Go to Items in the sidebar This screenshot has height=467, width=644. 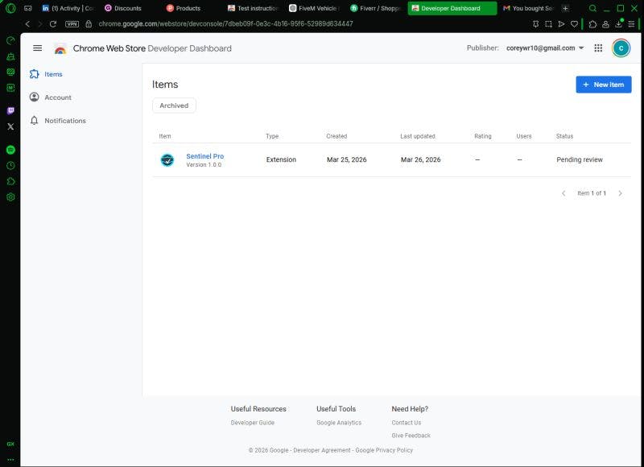tap(53, 74)
